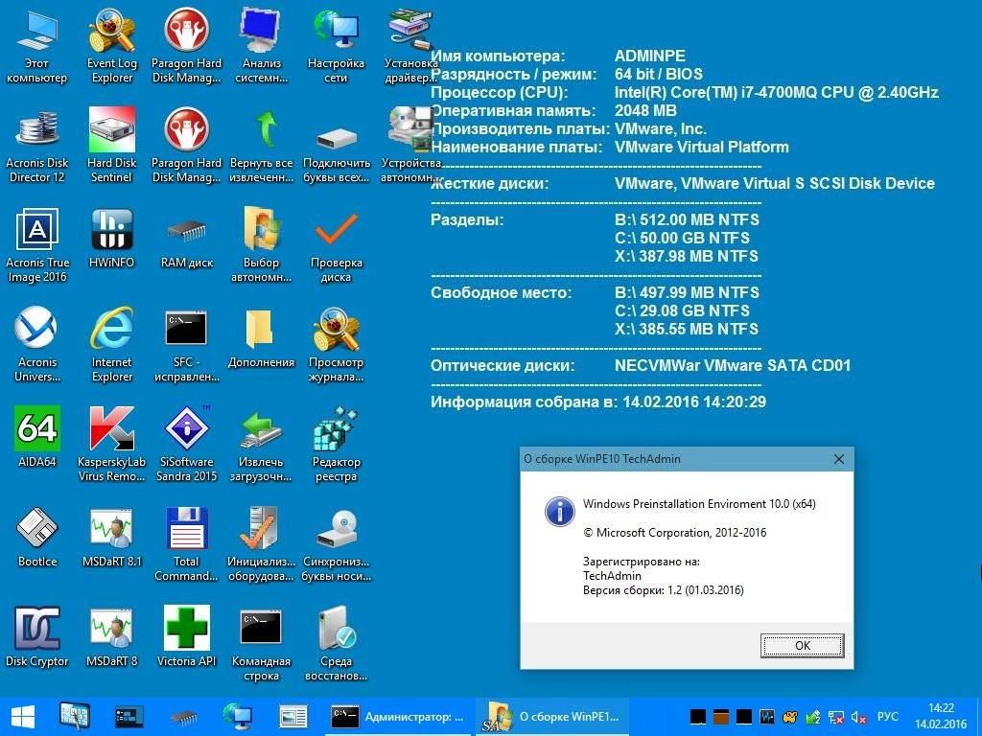The width and height of the screenshot is (982, 736).
Task: Open Редактор реестра icon
Action: pos(337,444)
